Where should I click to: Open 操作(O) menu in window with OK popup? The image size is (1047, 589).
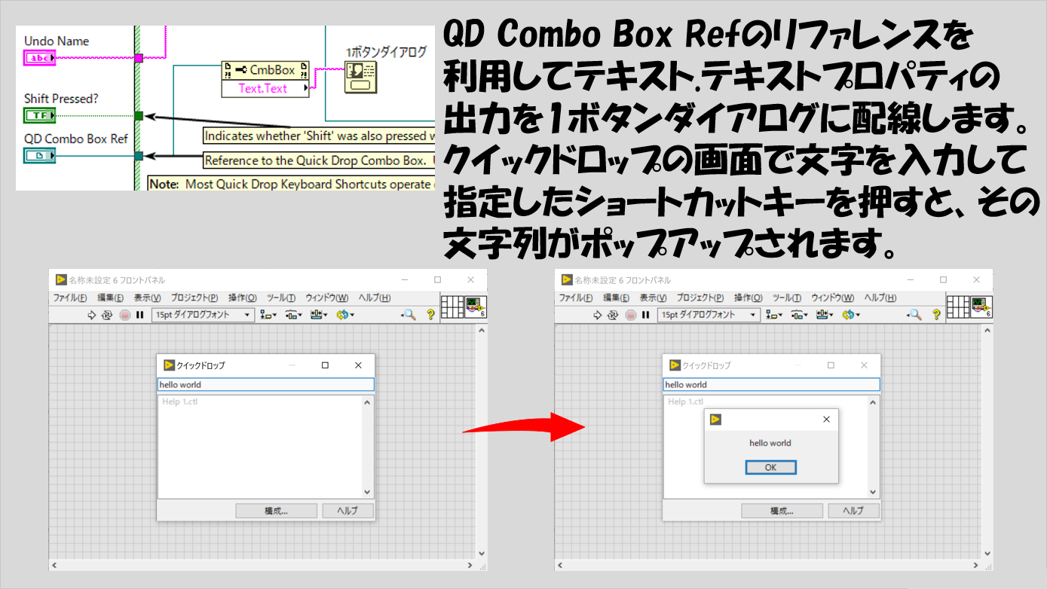748,298
